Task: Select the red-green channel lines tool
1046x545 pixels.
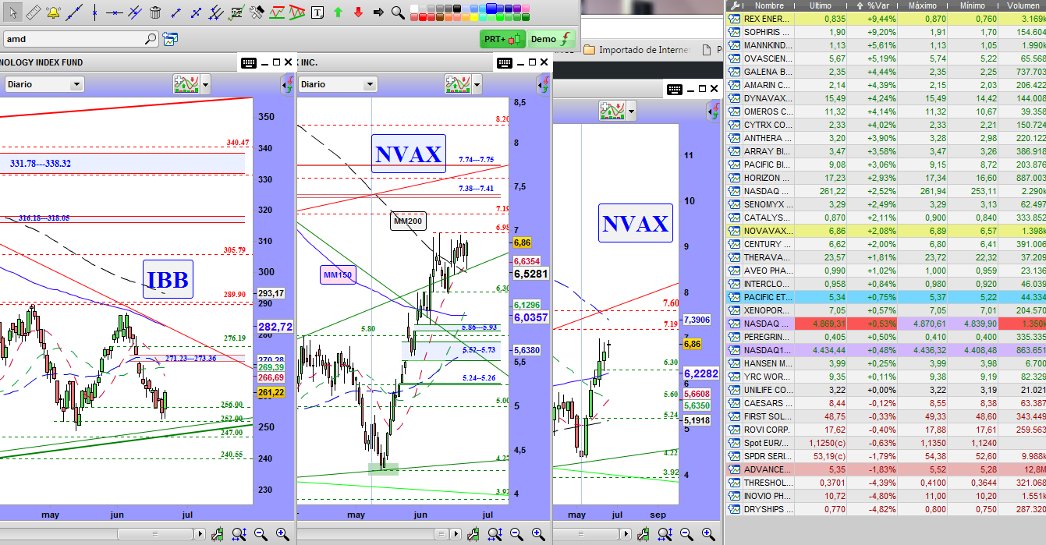Action: (x=277, y=12)
